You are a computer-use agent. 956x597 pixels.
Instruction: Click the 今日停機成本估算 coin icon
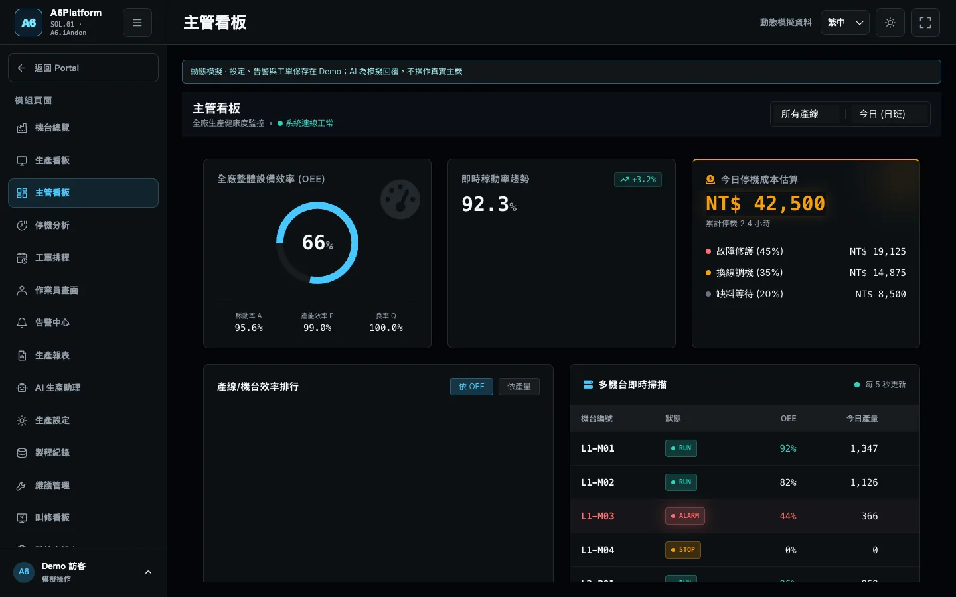point(710,180)
